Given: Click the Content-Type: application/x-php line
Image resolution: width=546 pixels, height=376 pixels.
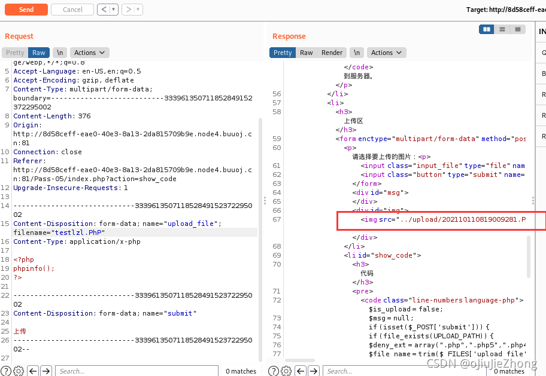Looking at the screenshot, I should pos(77,242).
